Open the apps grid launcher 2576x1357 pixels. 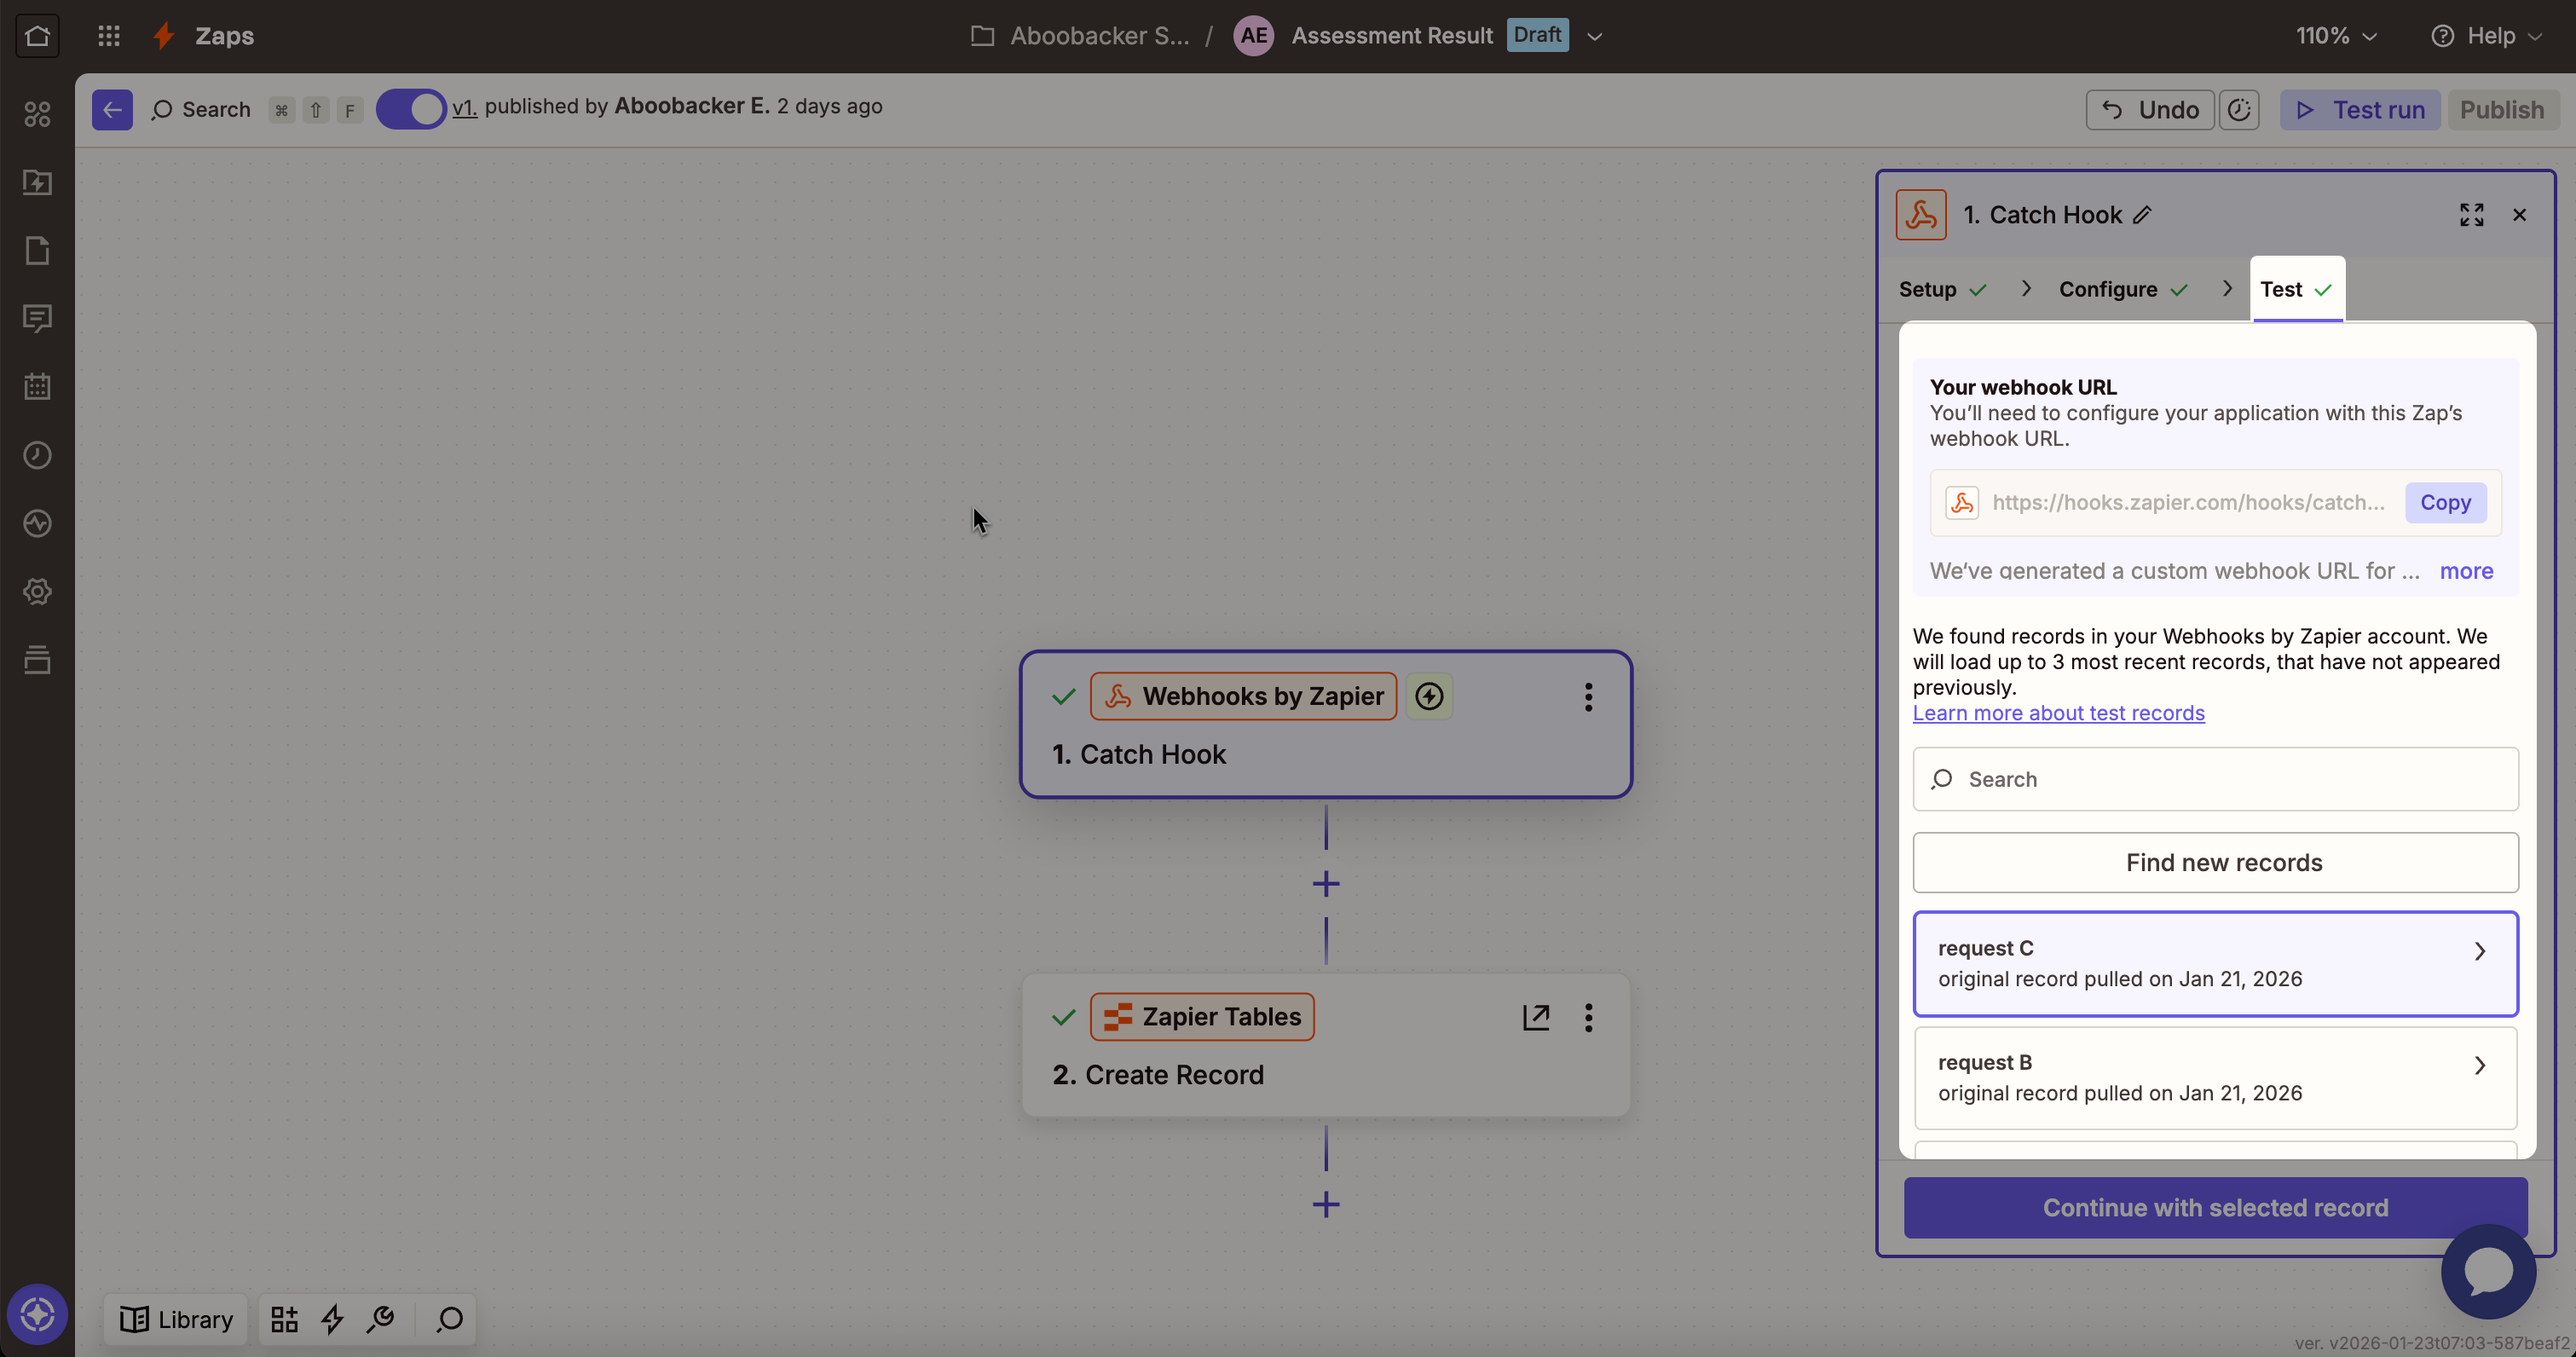click(109, 36)
